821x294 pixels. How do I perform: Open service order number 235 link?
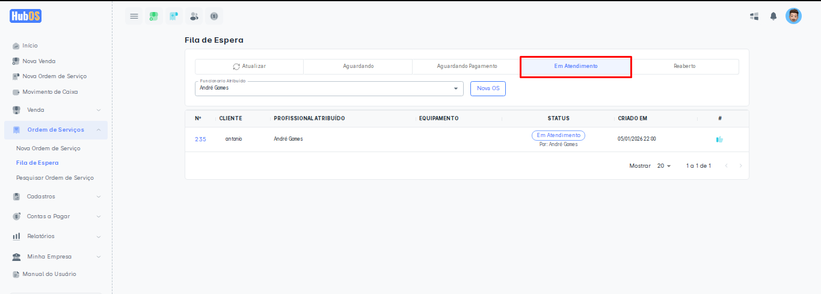click(200, 139)
